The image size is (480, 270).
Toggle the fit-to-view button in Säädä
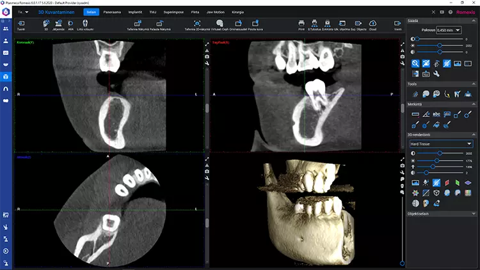click(426, 63)
